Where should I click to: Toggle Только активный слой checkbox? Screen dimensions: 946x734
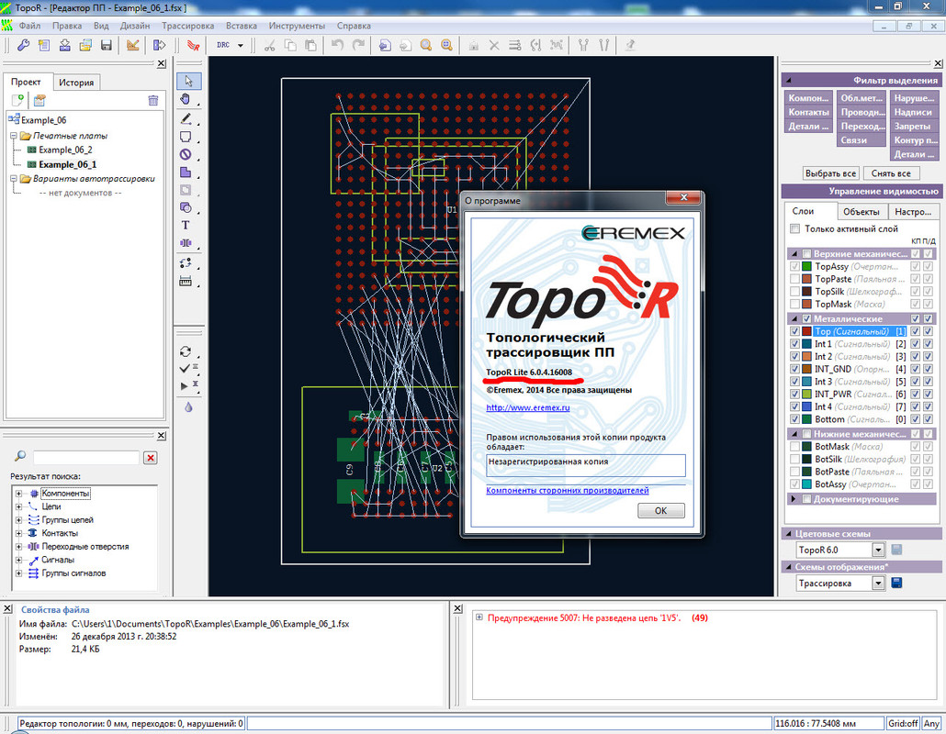click(795, 229)
